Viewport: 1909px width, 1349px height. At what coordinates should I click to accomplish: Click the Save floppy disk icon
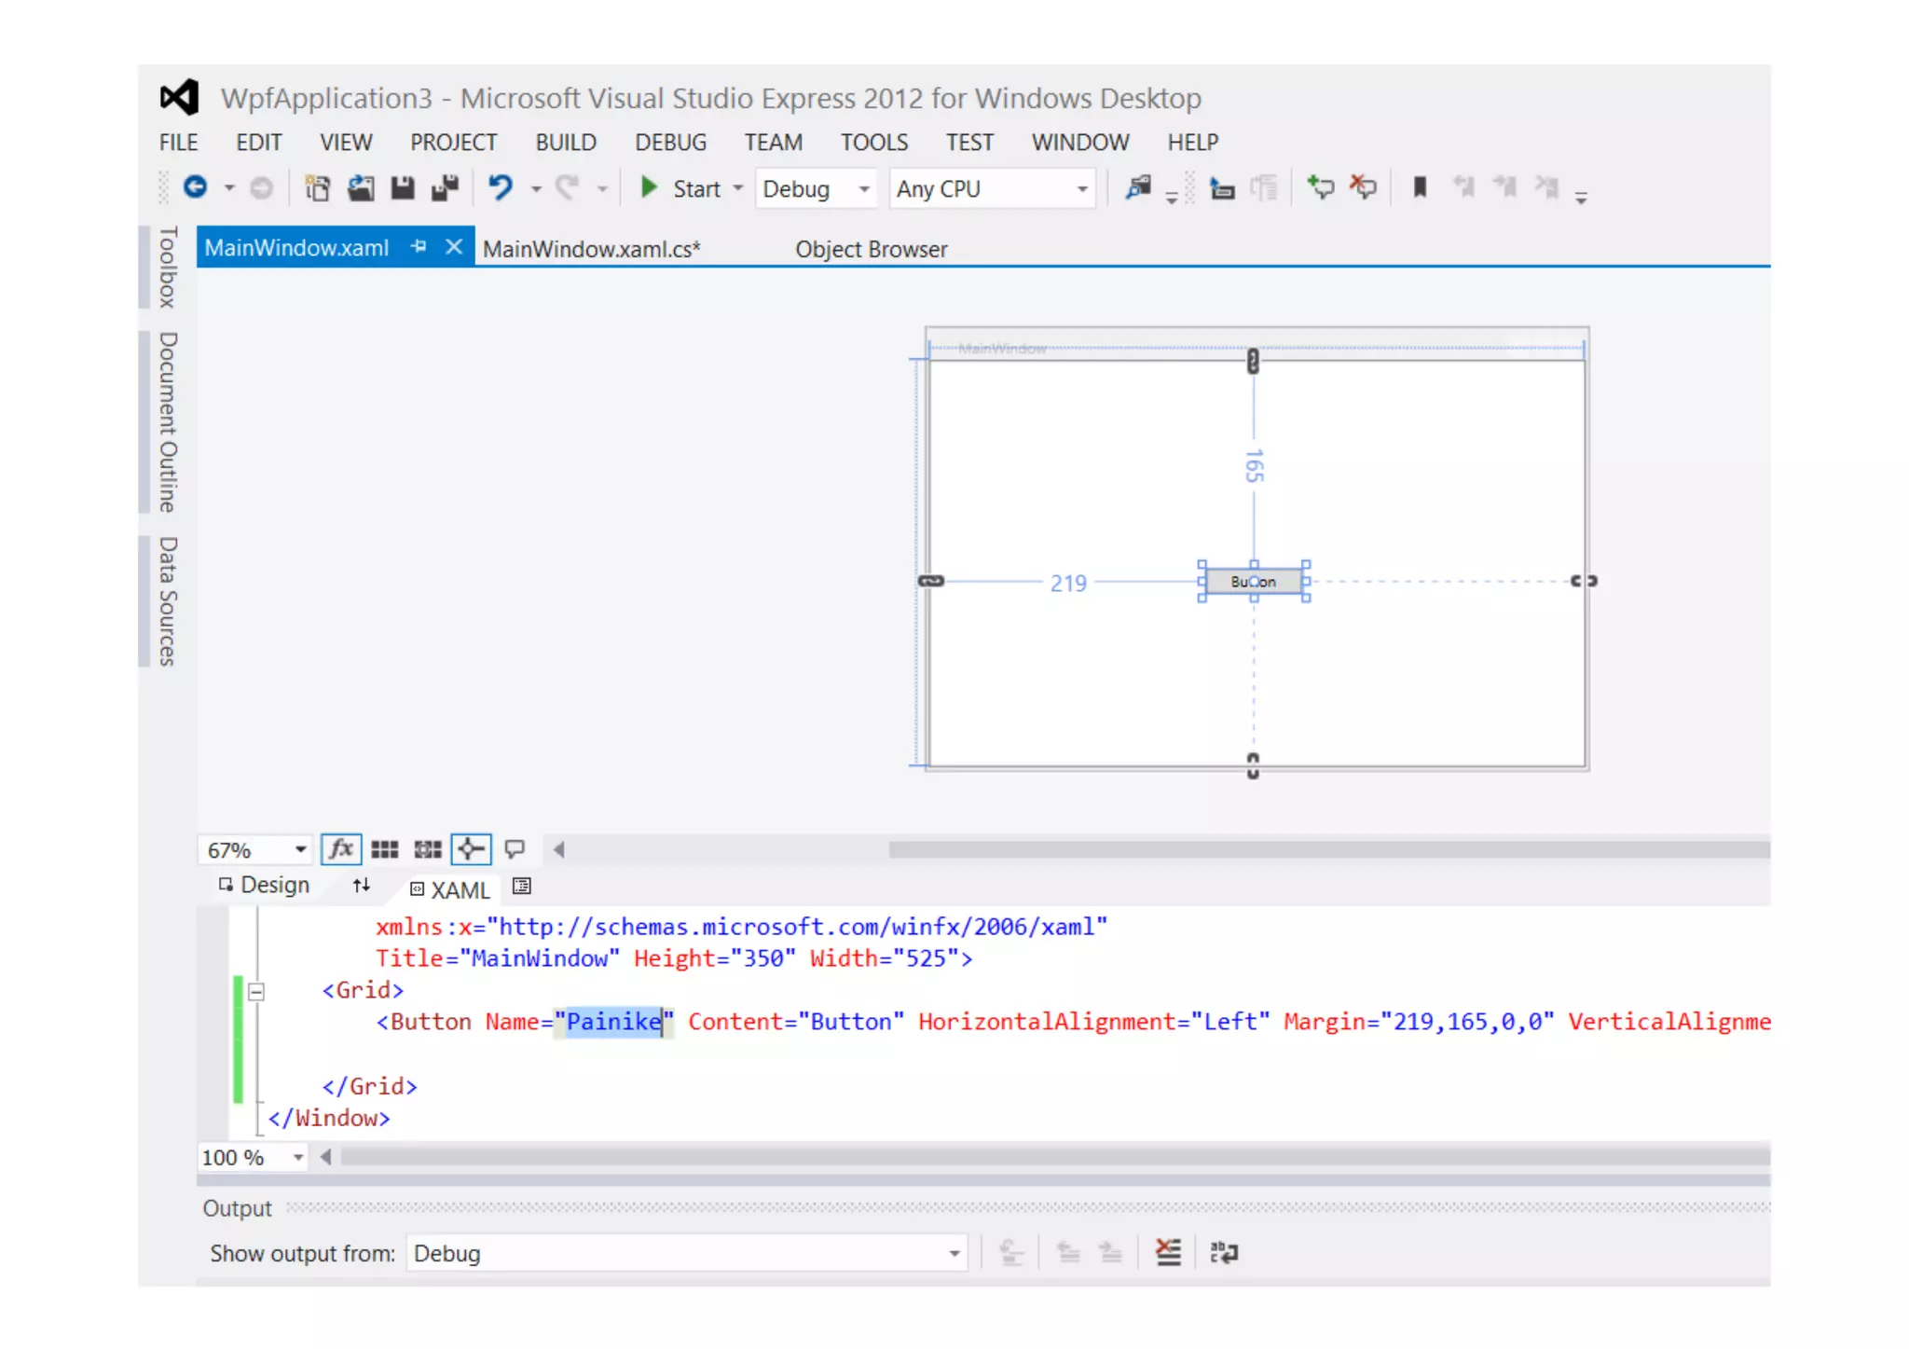tap(403, 188)
